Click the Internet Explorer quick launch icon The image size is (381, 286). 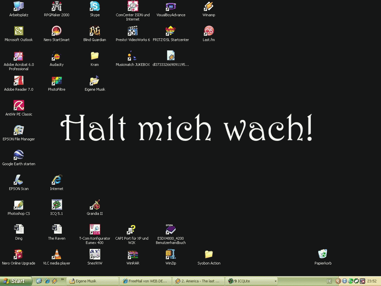[x=47, y=281]
